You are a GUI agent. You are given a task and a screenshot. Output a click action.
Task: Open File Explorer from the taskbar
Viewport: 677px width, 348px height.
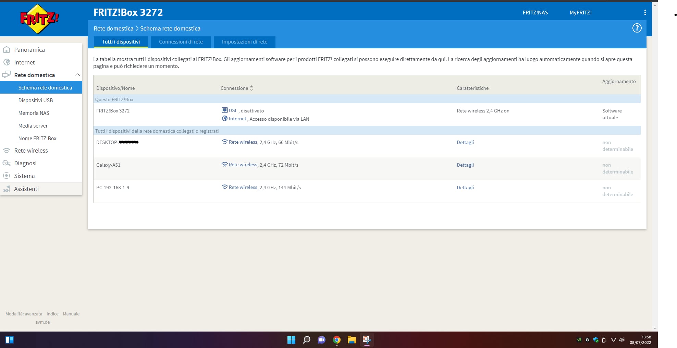click(x=352, y=340)
